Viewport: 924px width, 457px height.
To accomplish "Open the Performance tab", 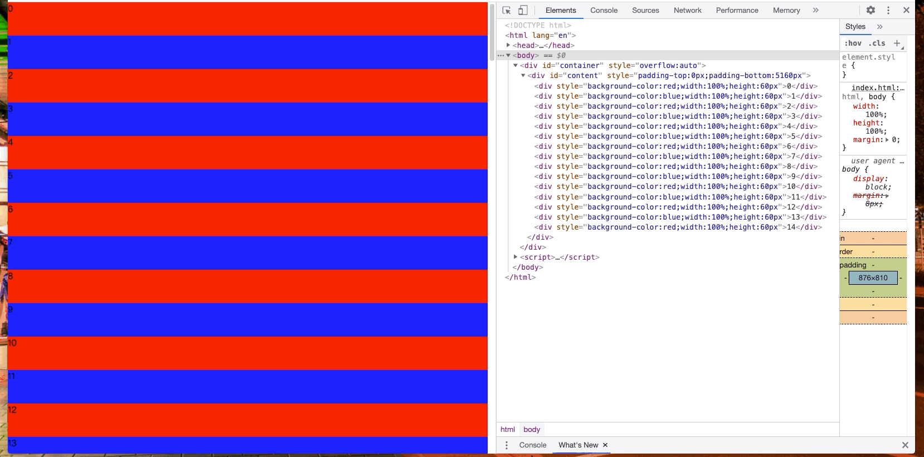I will pos(737,10).
